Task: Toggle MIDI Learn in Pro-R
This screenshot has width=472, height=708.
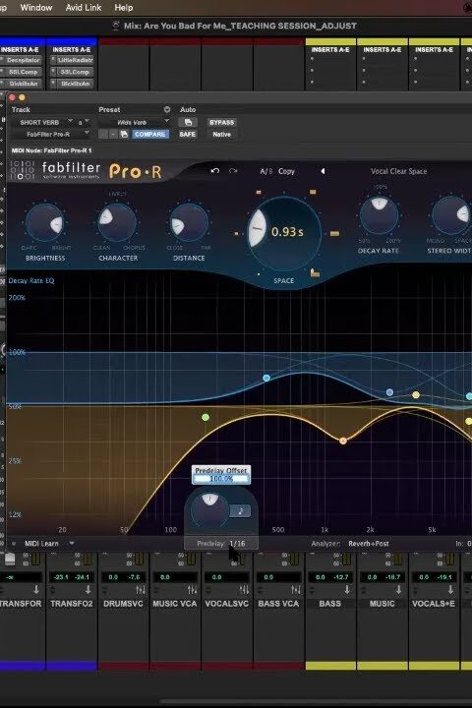Action: [41, 544]
